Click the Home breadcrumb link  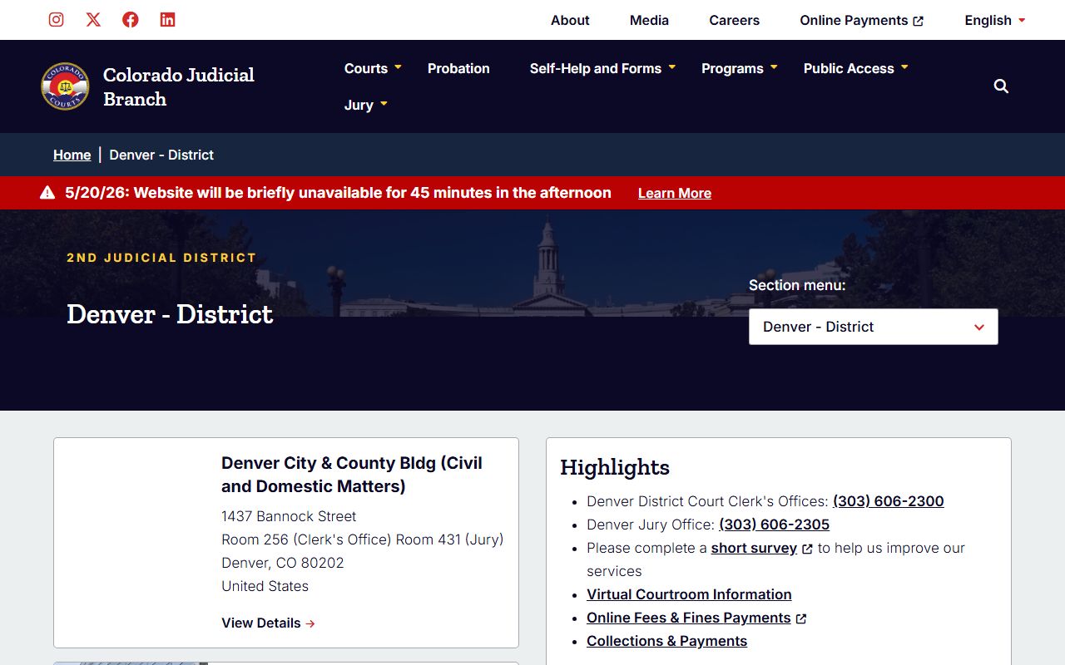72,155
